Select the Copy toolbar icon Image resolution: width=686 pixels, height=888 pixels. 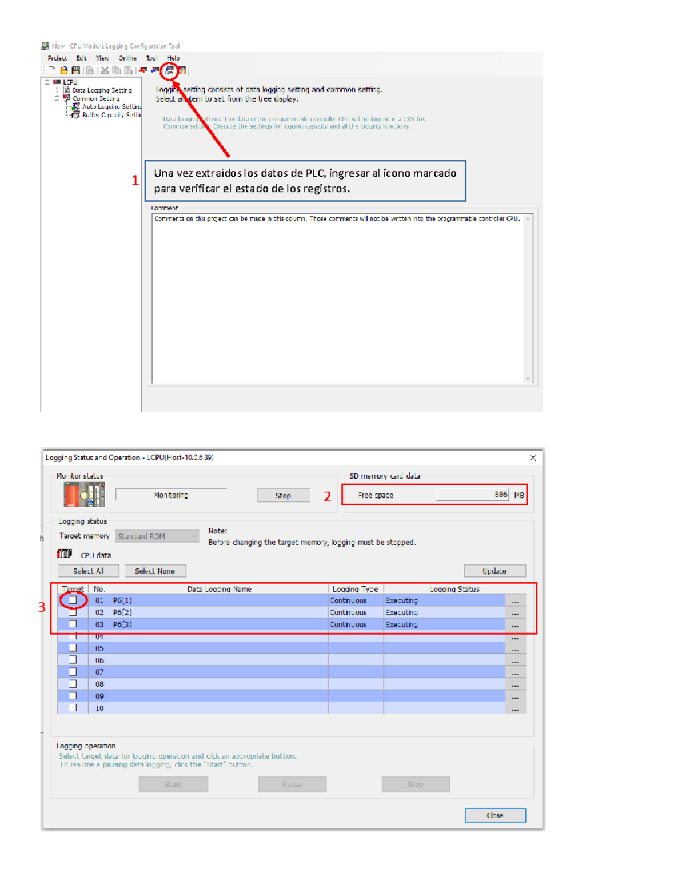[x=117, y=70]
